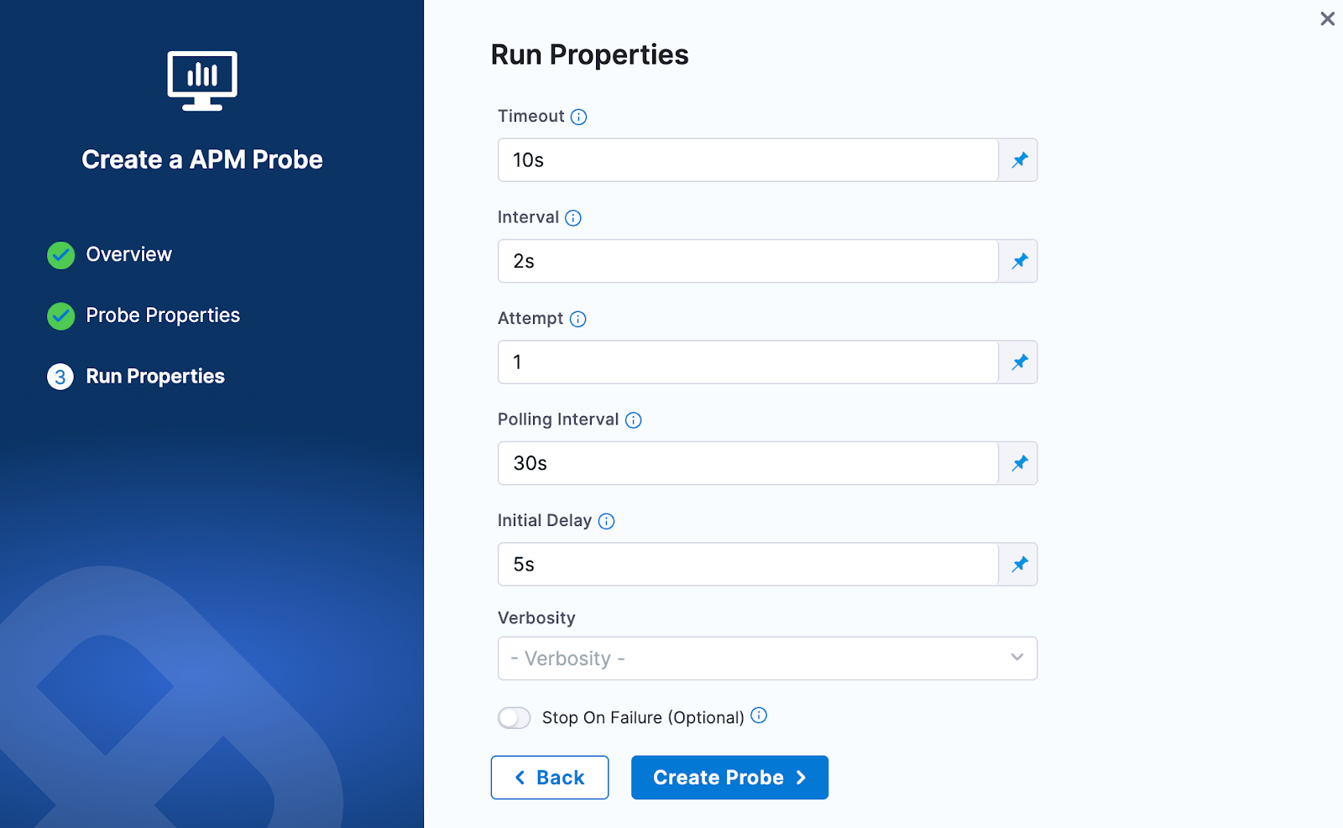Pin the Attempt field value
Image resolution: width=1343 pixels, height=828 pixels.
[x=1018, y=362]
